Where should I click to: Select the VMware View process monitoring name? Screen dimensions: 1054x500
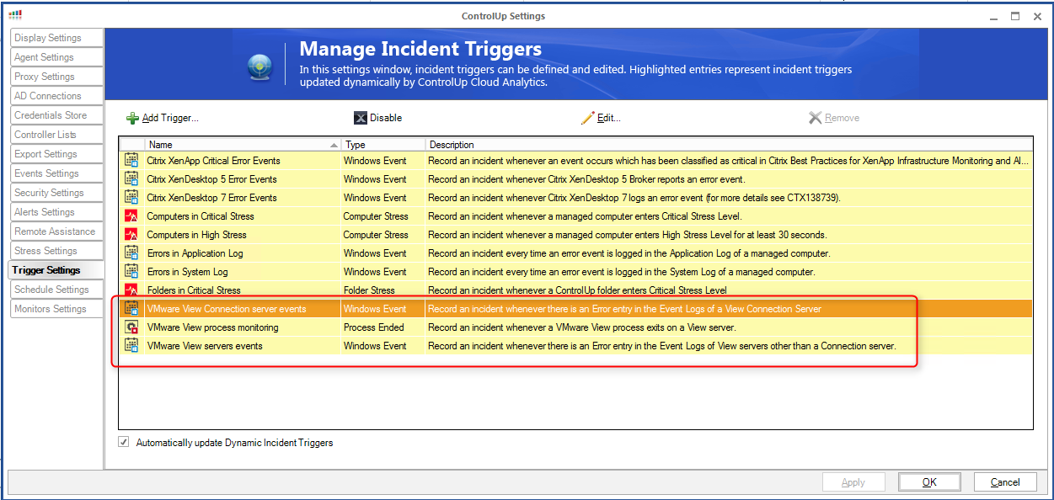(x=212, y=327)
